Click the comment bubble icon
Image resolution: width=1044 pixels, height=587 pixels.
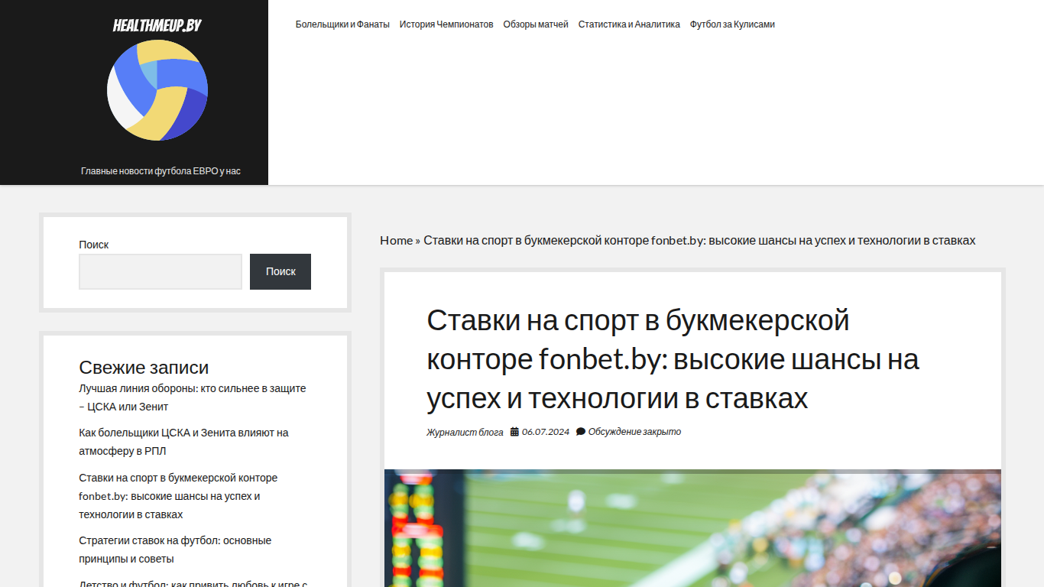(581, 432)
